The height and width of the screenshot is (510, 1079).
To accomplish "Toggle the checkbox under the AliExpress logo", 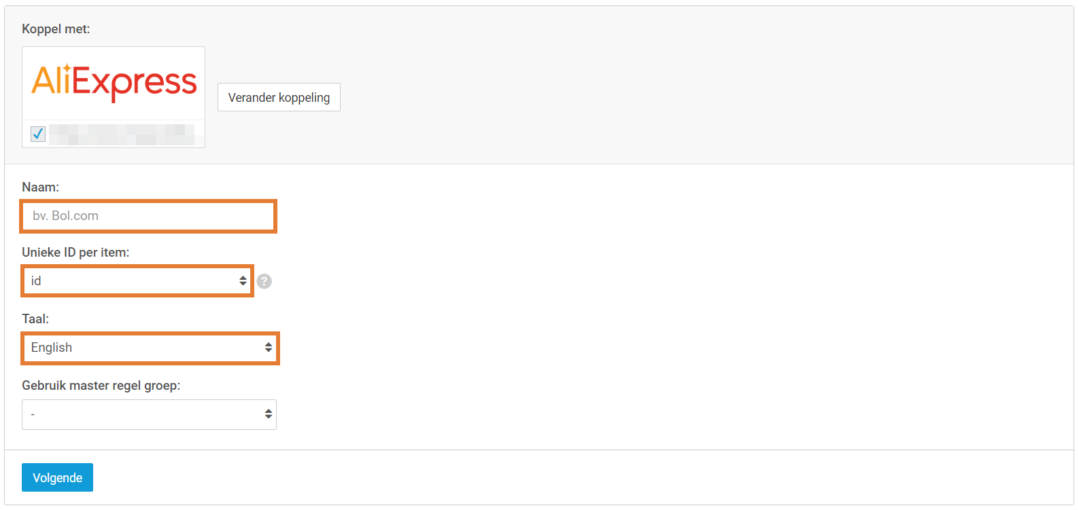I will (38, 134).
